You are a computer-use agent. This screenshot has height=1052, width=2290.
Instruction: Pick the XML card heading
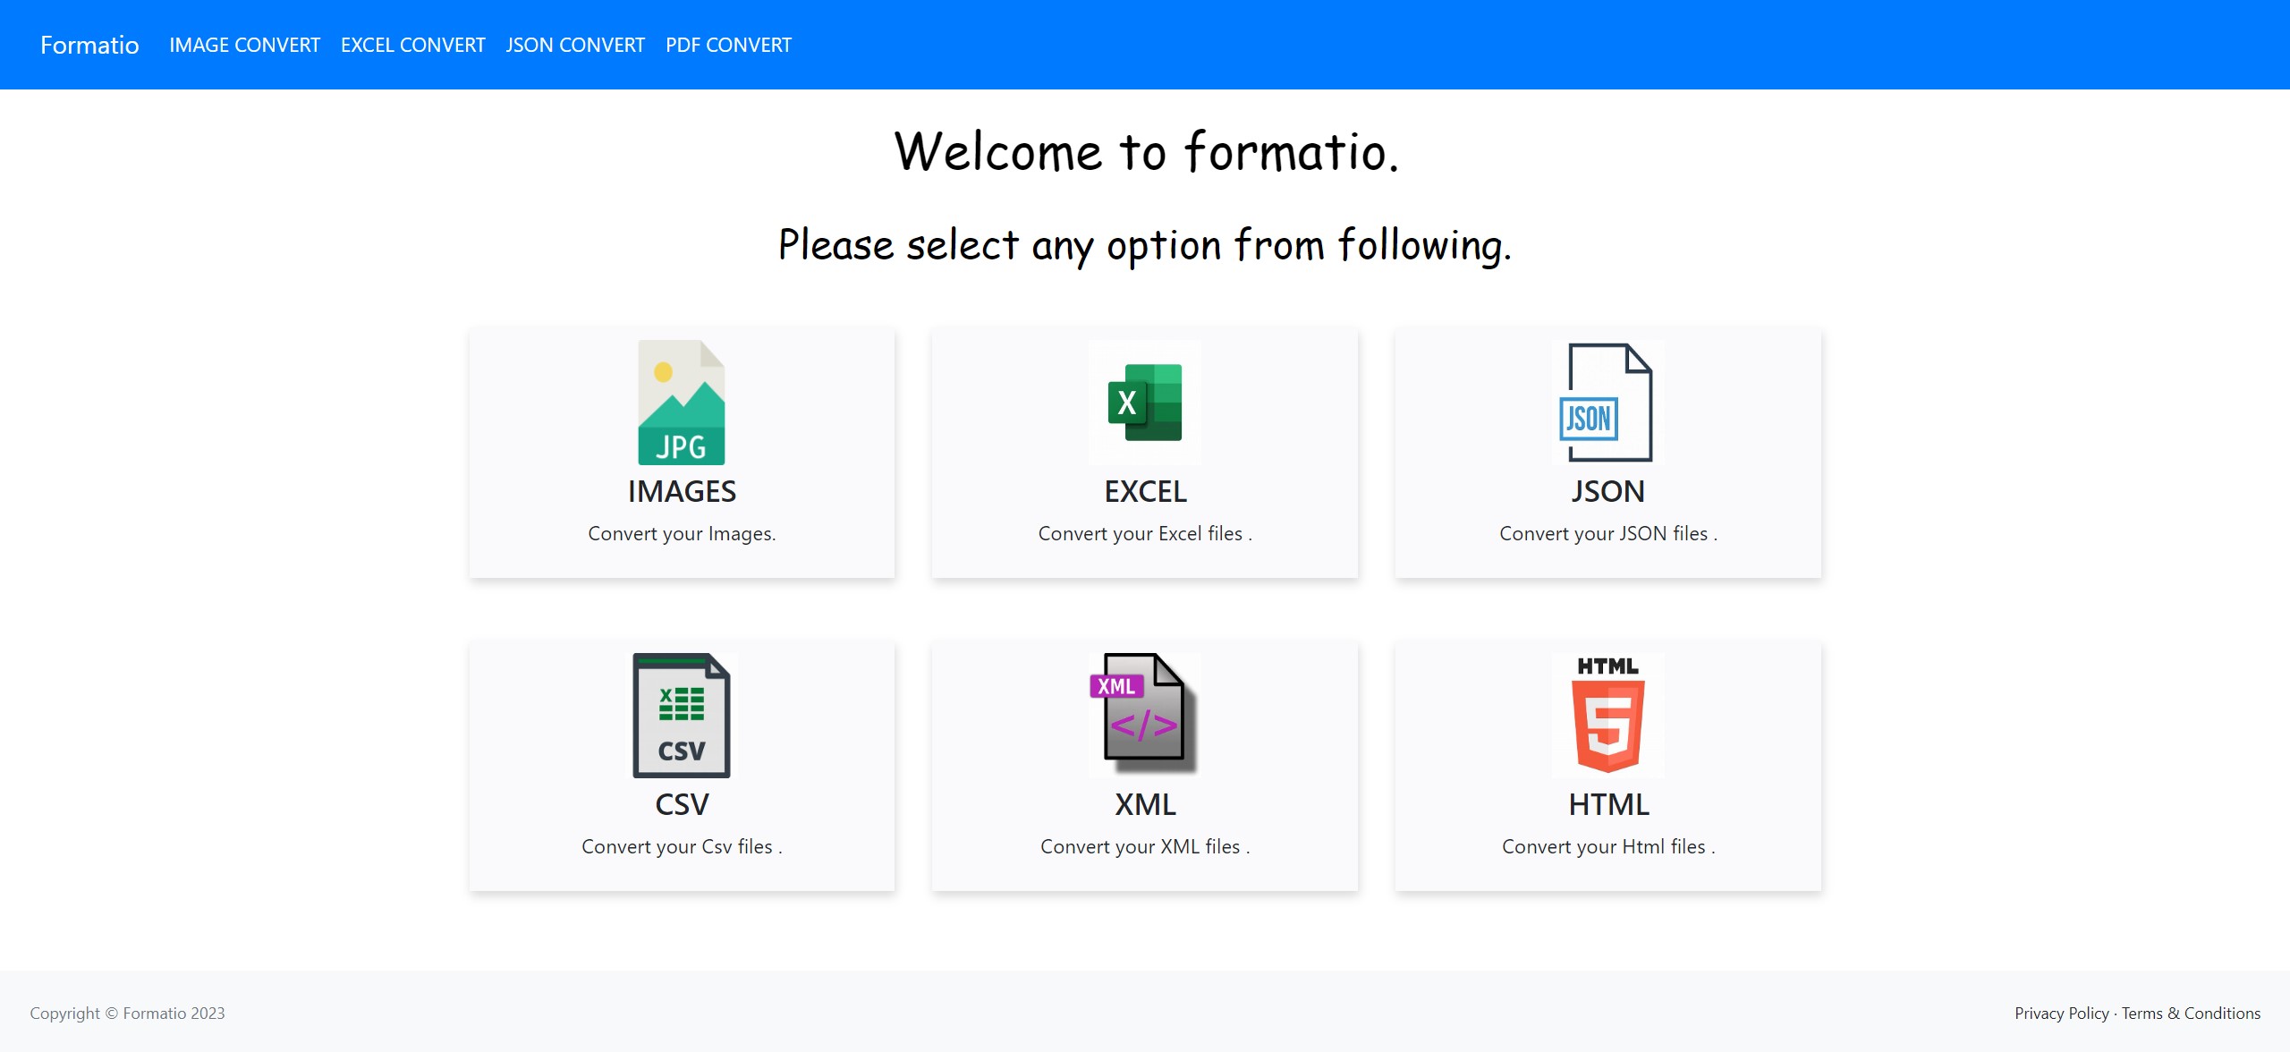1145,804
